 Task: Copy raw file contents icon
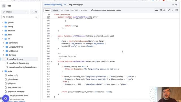click(x=161, y=10)
